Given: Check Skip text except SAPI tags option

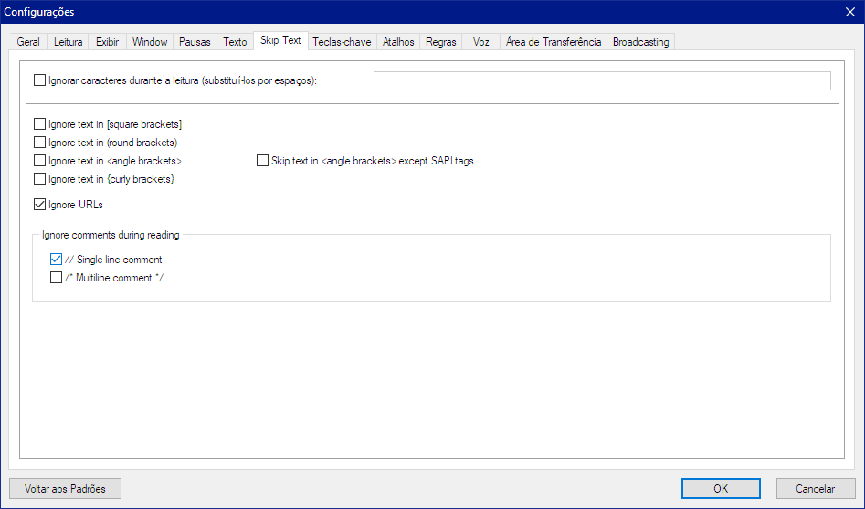Looking at the screenshot, I should (262, 161).
